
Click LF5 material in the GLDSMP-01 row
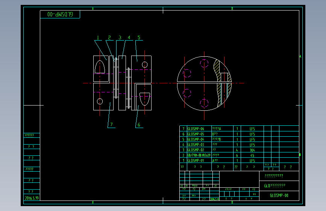pos(252,161)
